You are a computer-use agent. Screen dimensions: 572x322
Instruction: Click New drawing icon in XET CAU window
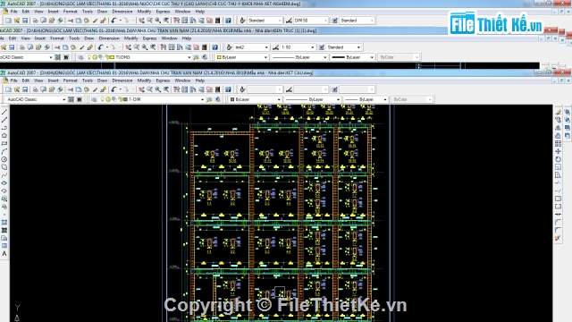click(8, 89)
